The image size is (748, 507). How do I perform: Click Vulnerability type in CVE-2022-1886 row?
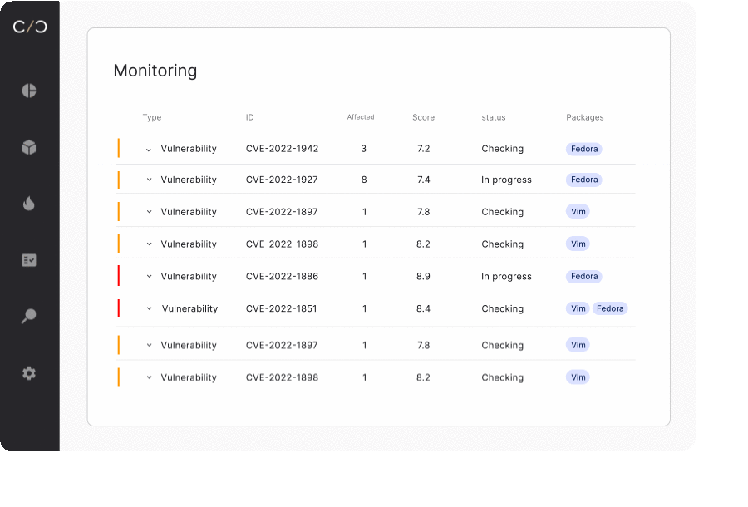[x=189, y=276]
